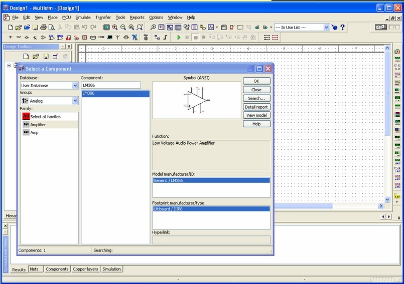The width and height of the screenshot is (404, 284).
Task: Create a new design from the toolbar
Action: pos(11,27)
